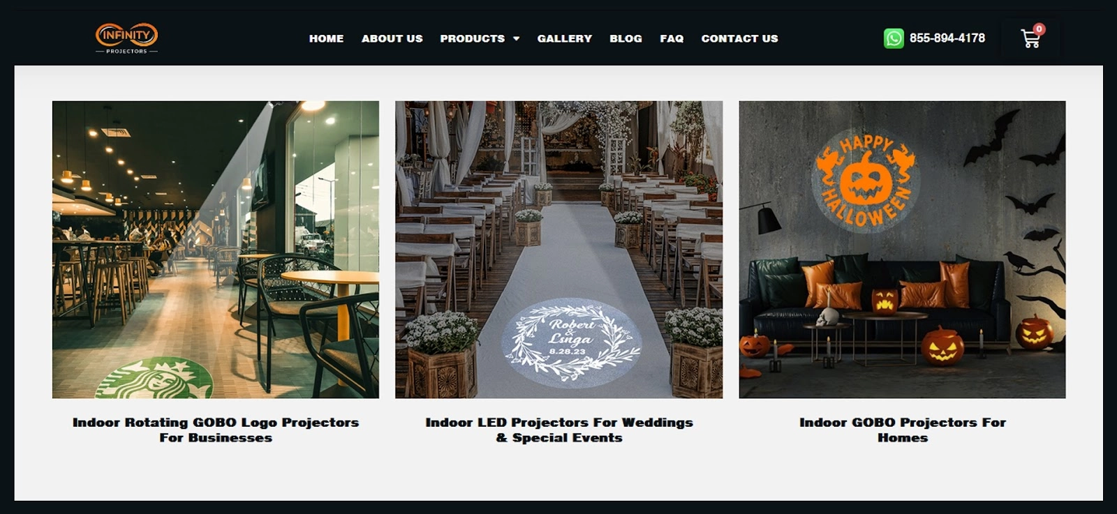Click the WhatsApp icon
Viewport: 1117px width, 514px height.
(x=894, y=38)
